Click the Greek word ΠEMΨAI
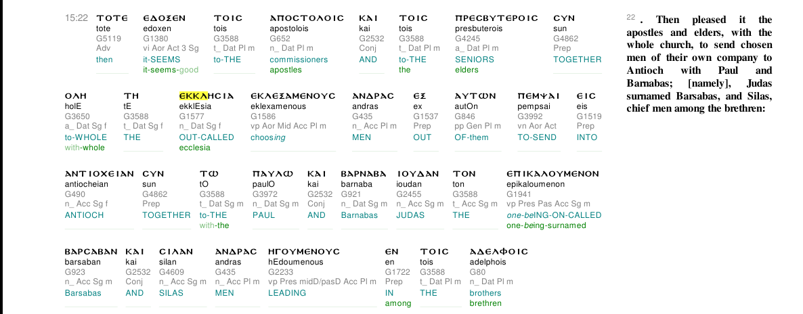This screenshot has width=803, height=314. pyautogui.click(x=538, y=96)
